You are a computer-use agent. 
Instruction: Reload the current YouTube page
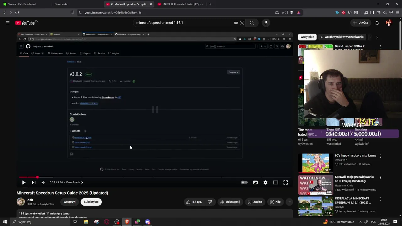[x=17, y=13]
